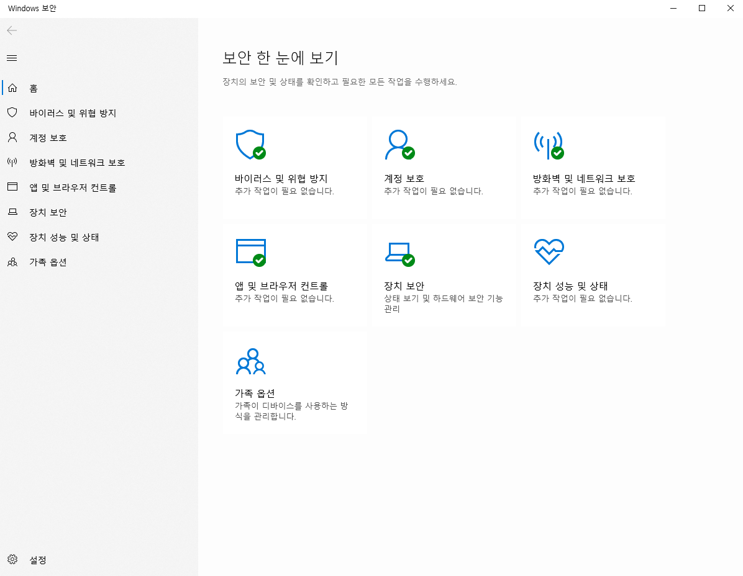The width and height of the screenshot is (743, 576).
Task: Click the large browser window tile icon
Action: 250,252
